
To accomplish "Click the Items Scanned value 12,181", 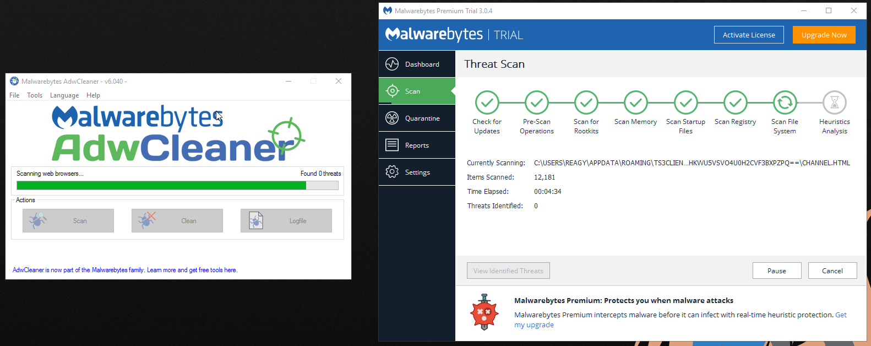I will [x=545, y=177].
